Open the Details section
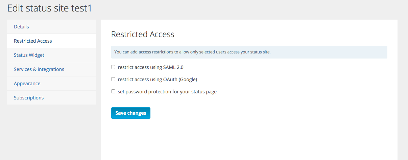This screenshot has height=160, width=408. click(51, 27)
